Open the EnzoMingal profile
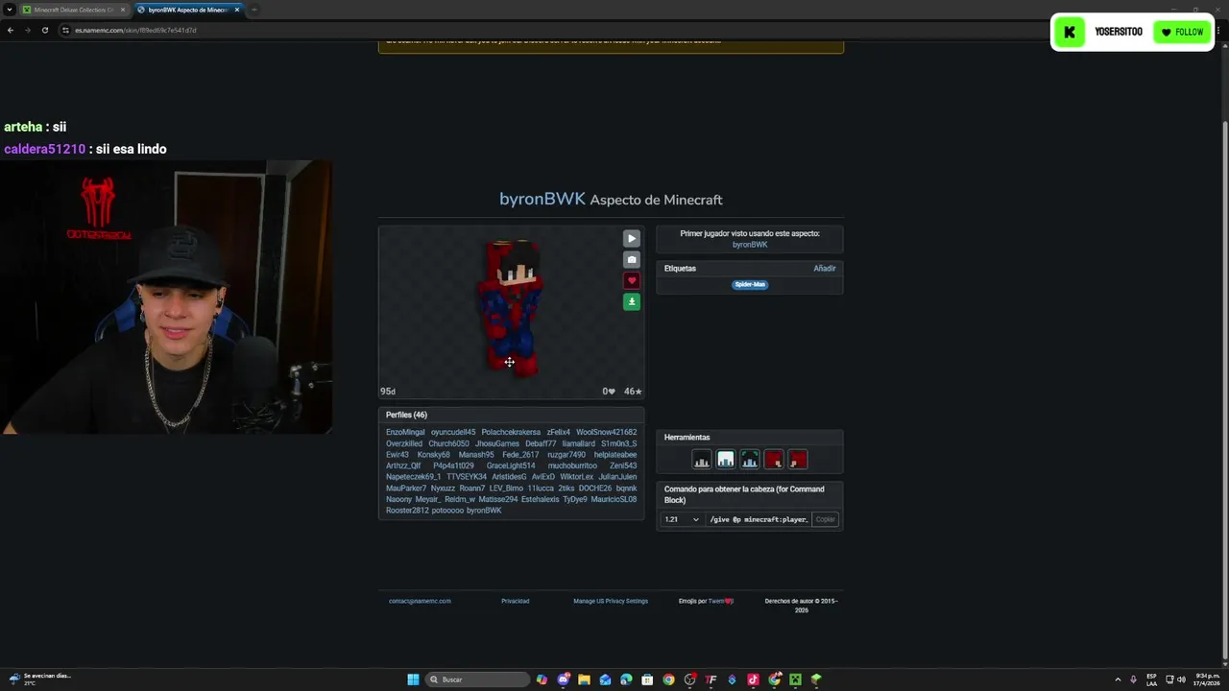 coord(405,432)
